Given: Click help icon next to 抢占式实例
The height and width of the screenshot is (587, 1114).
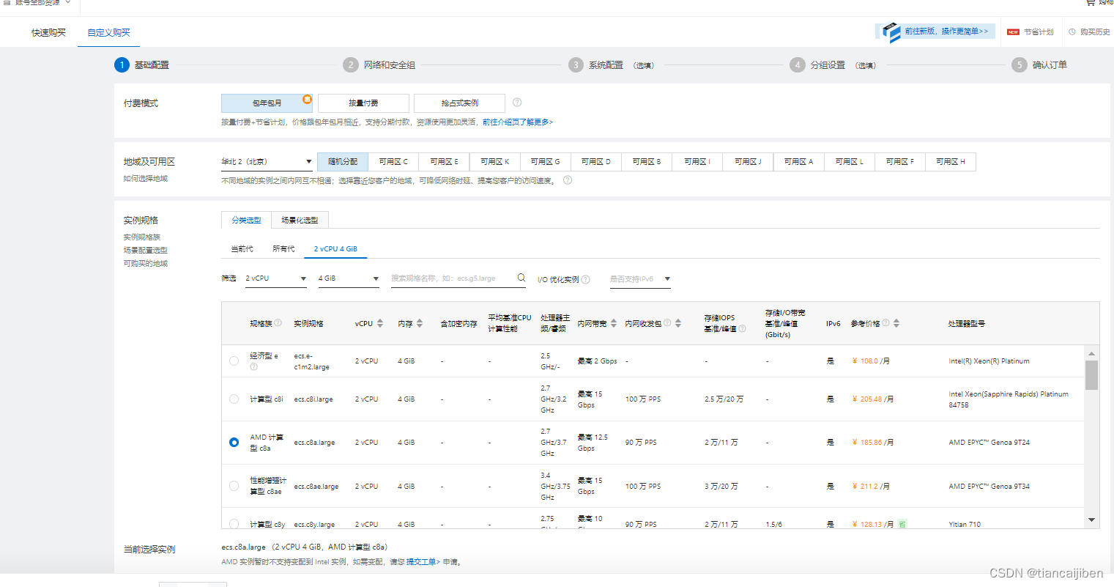Looking at the screenshot, I should tap(517, 103).
